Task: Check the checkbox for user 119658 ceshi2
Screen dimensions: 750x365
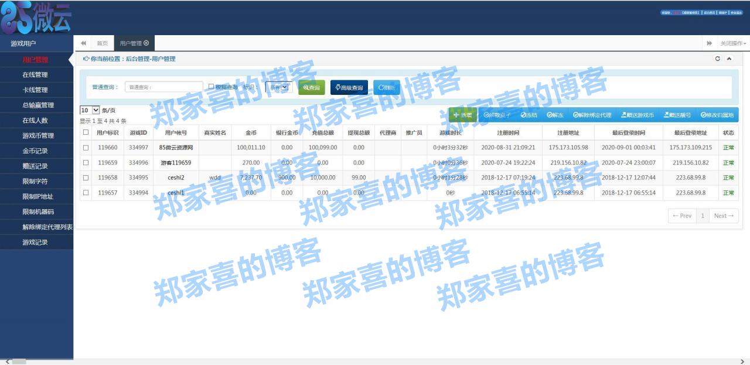Action: [x=84, y=177]
